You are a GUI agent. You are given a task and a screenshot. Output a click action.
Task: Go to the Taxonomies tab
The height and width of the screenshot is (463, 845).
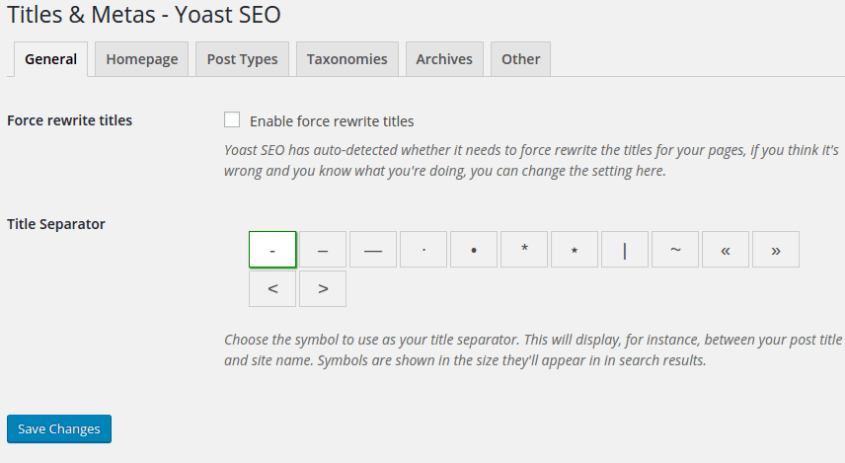[347, 59]
